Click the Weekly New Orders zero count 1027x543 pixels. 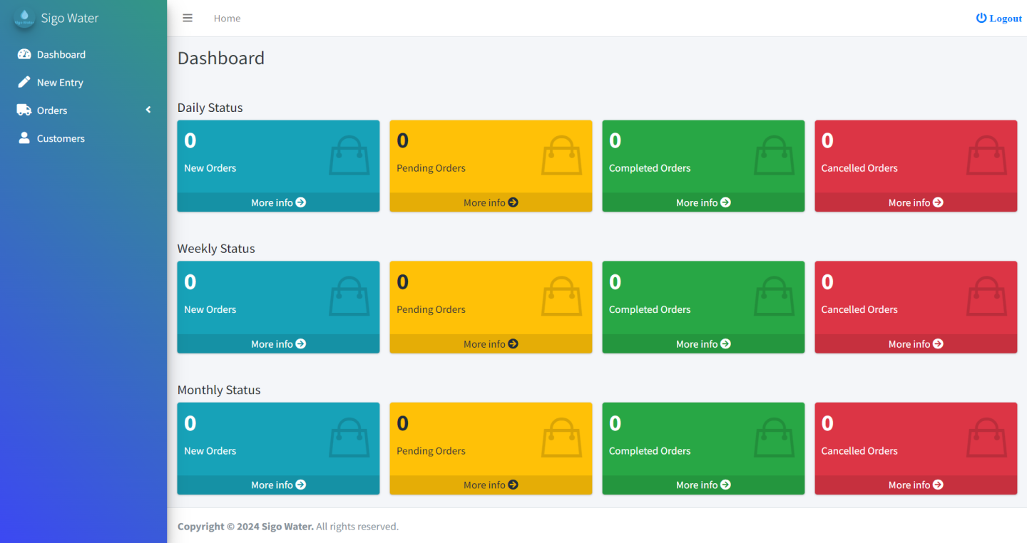(190, 281)
